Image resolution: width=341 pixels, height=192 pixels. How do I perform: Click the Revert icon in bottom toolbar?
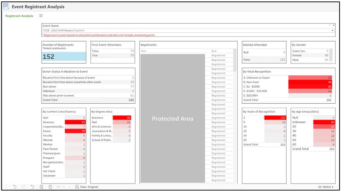click(x=33, y=187)
